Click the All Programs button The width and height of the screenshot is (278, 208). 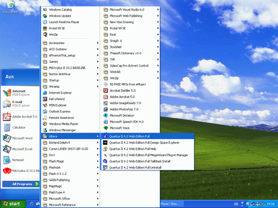pyautogui.click(x=21, y=184)
